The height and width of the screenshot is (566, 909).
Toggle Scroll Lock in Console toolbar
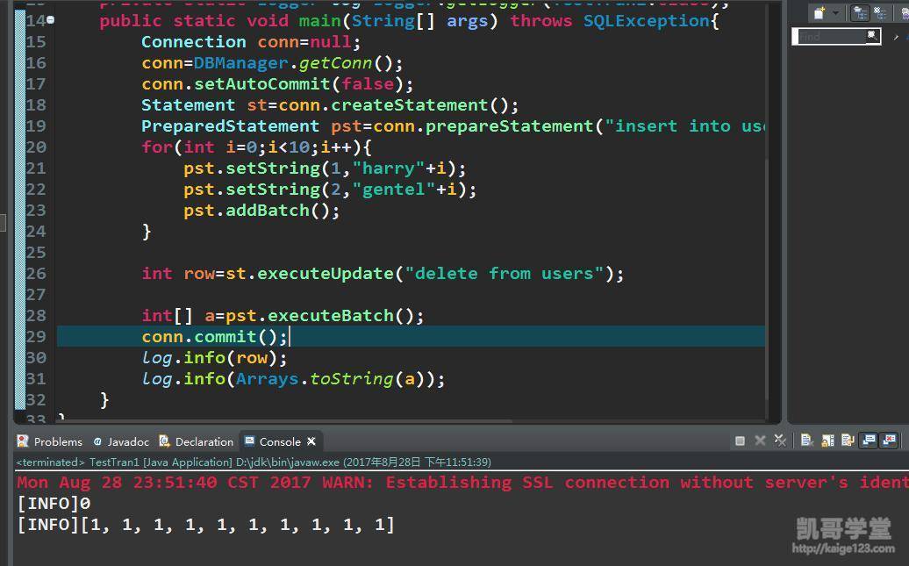point(827,441)
